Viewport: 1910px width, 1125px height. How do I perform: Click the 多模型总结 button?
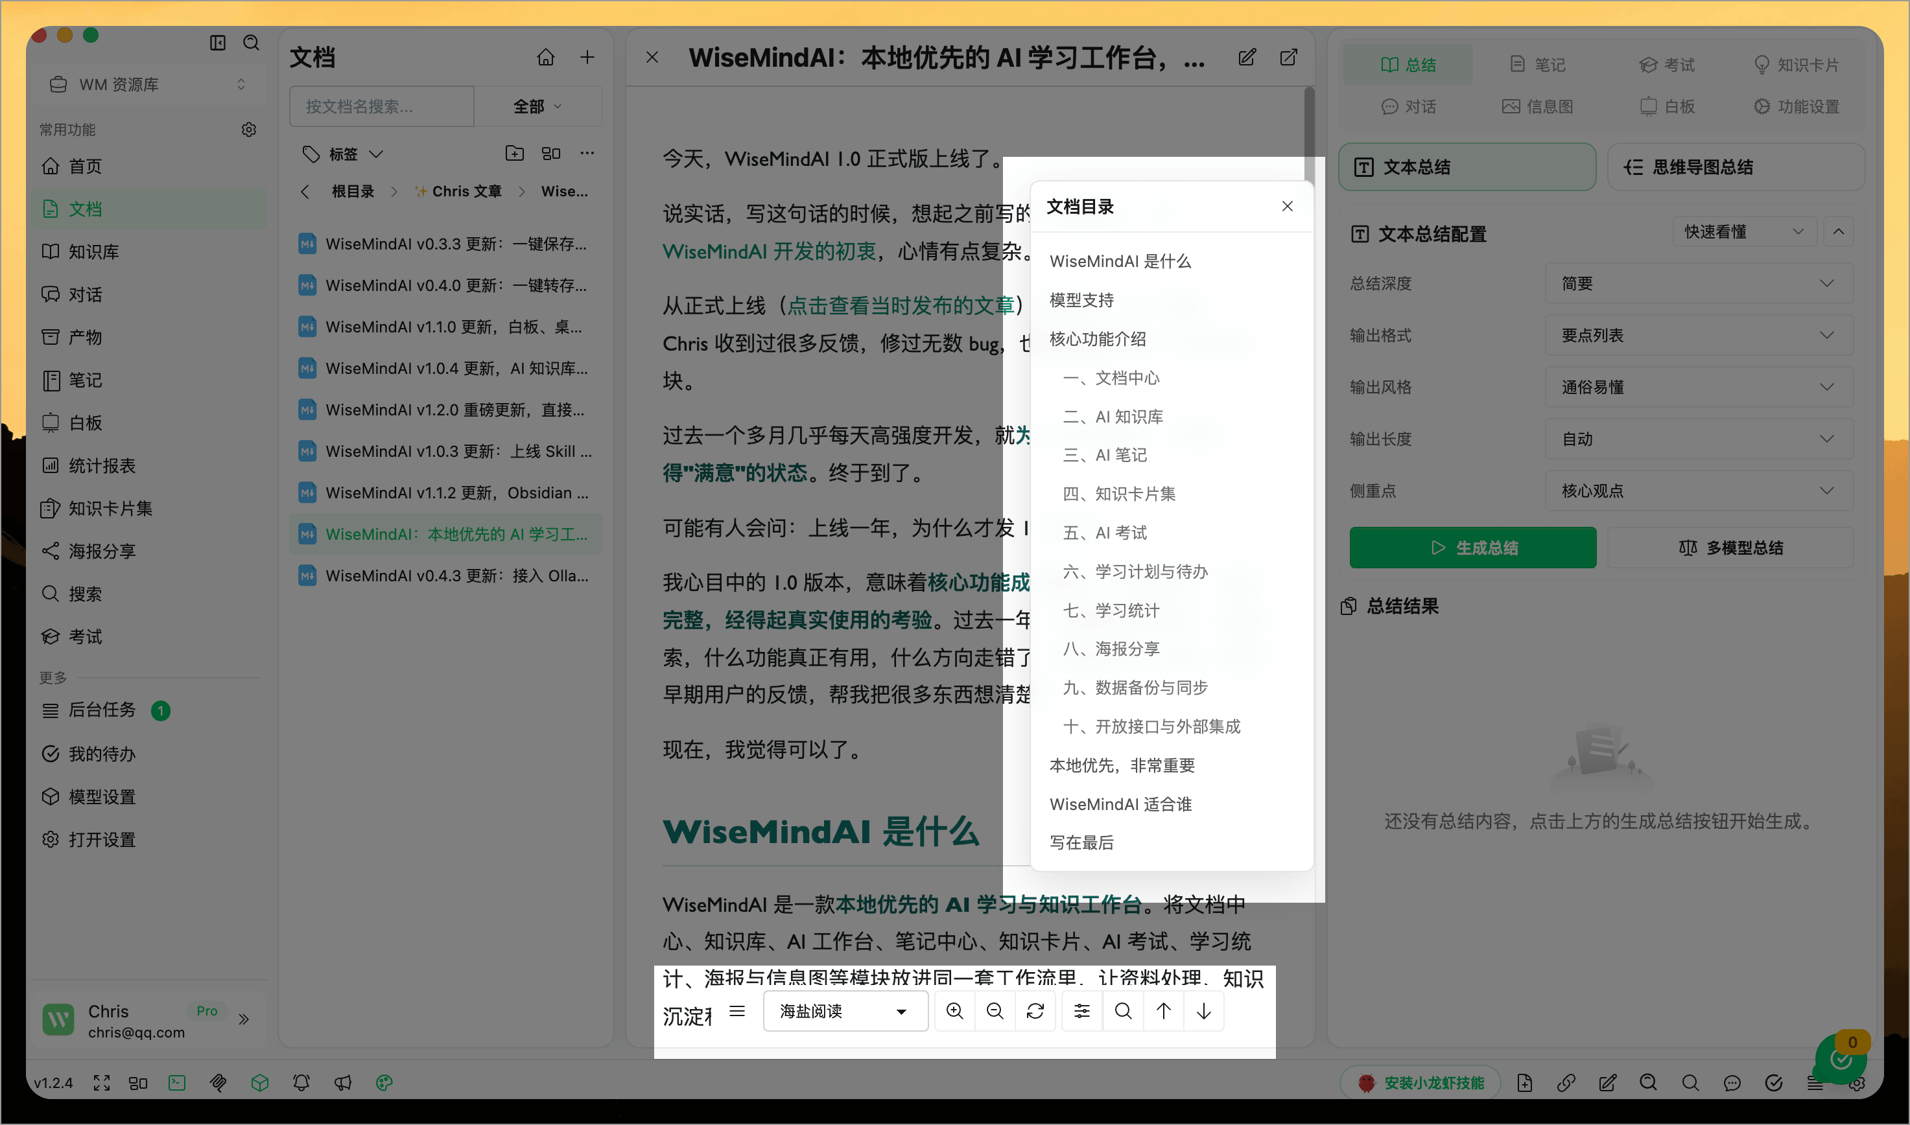1730,548
